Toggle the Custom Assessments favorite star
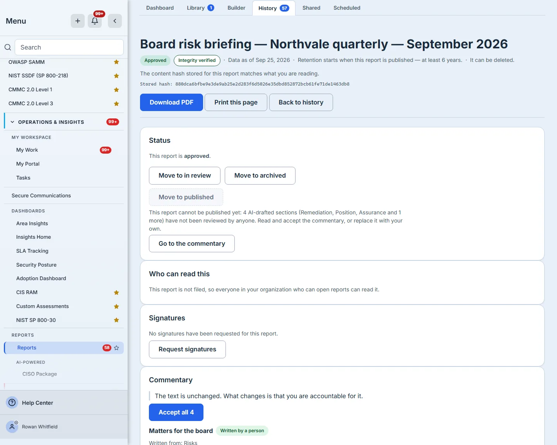 (x=116, y=306)
